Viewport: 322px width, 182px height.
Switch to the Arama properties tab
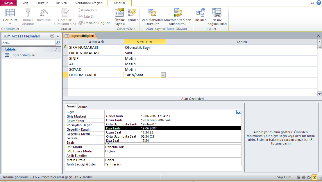pos(83,107)
